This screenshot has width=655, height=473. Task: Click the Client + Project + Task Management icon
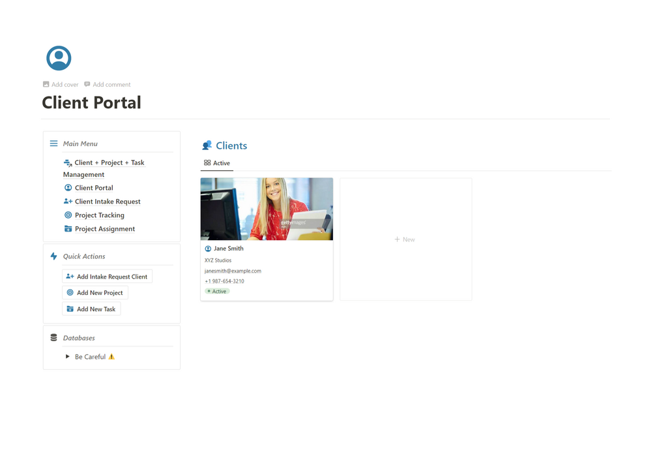68,162
